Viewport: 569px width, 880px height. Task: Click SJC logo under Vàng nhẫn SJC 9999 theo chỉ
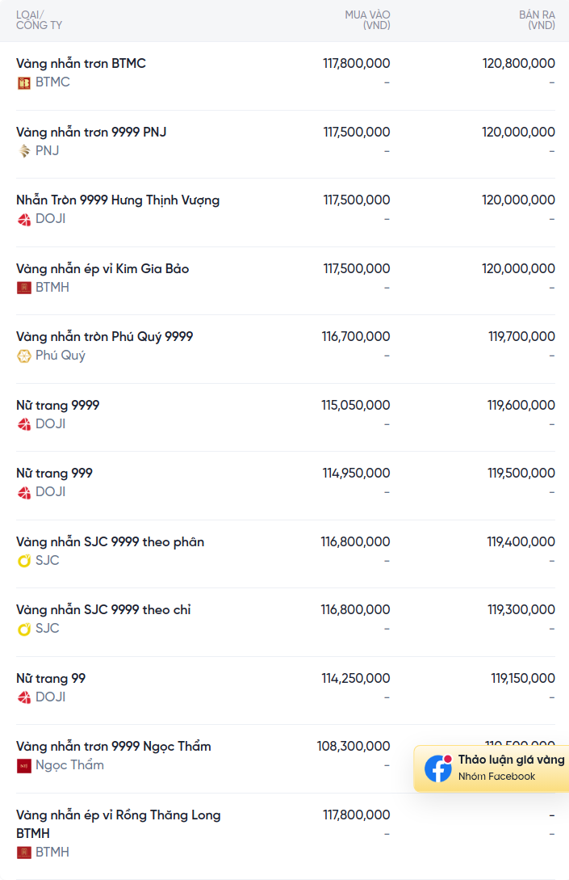pyautogui.click(x=24, y=629)
